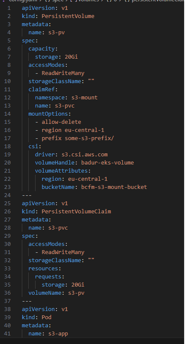Click 'PersistentVolumeClaim' kind value
Viewport: 185px width, 344px height.
pos(76,212)
